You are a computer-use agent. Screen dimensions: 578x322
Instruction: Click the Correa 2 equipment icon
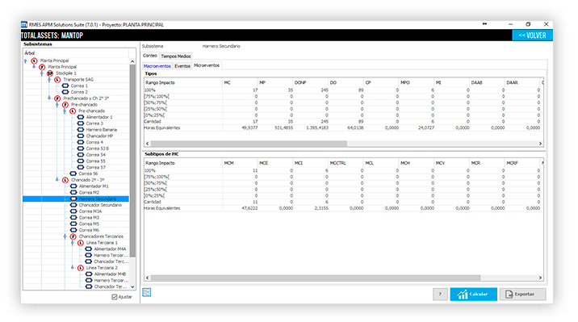(65, 92)
